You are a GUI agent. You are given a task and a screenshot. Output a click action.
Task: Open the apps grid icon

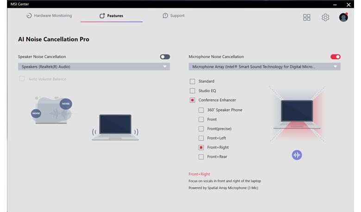[x=306, y=17]
